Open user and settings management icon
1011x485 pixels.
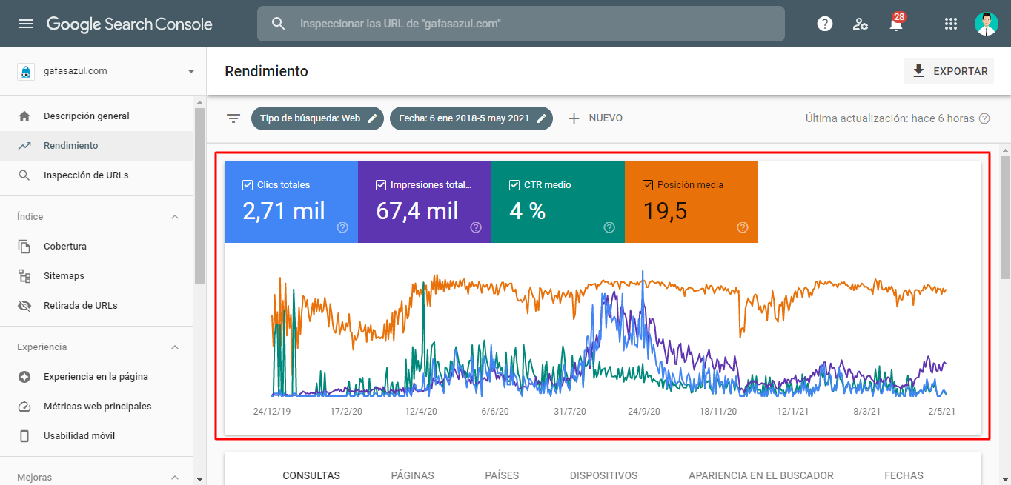click(861, 24)
